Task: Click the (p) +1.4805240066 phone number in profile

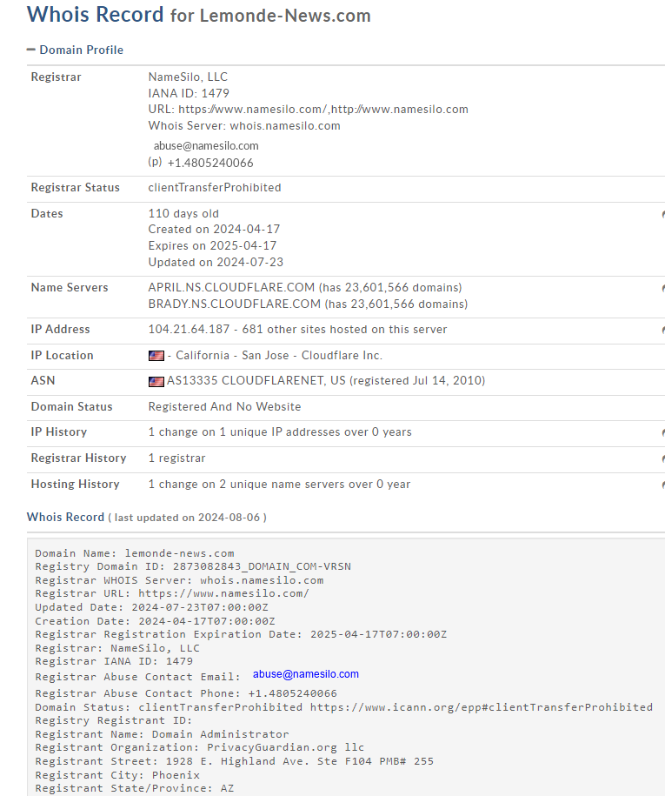Action: pos(200,163)
